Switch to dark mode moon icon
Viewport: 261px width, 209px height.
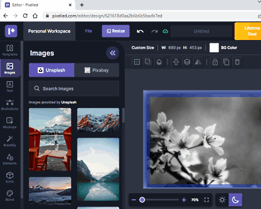click(x=235, y=200)
